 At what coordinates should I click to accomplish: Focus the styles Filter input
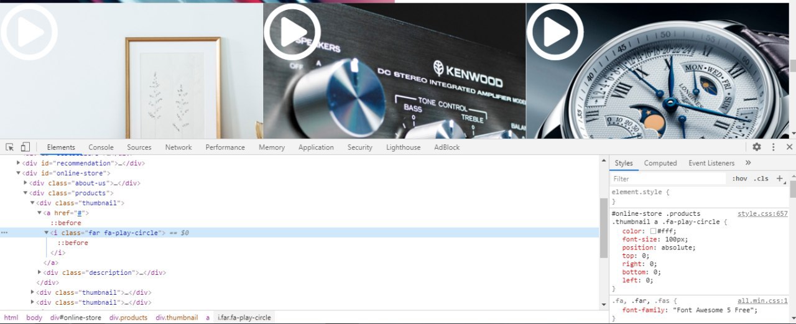(669, 178)
